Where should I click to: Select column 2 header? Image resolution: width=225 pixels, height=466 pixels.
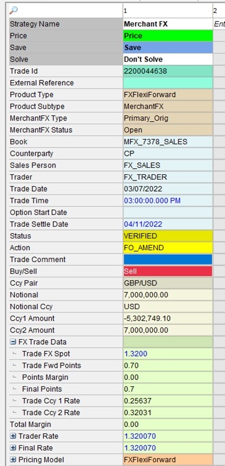click(x=219, y=11)
